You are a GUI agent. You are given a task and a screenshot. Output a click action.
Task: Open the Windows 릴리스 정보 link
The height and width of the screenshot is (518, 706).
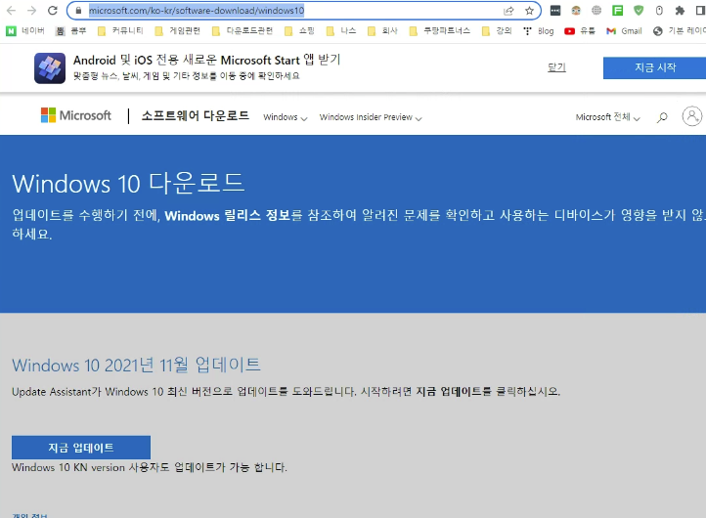228,215
